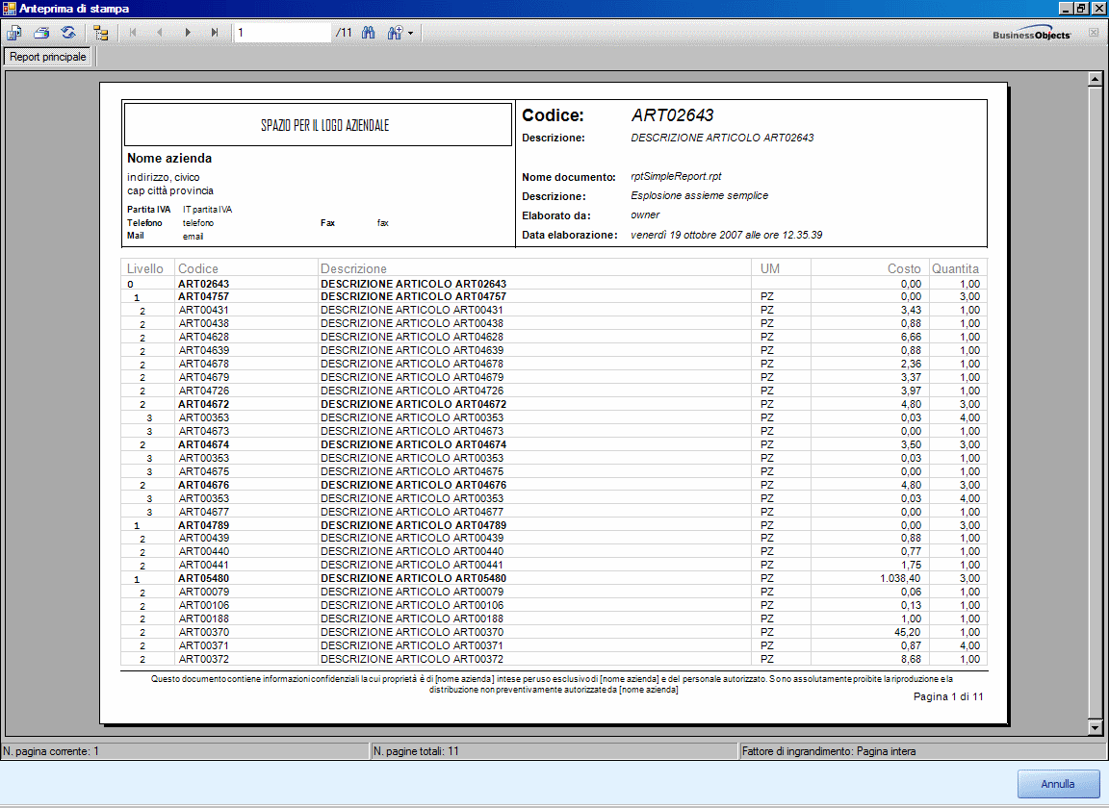Screen dimensions: 1109x808
Task: Select code ART04789 in the table
Action: (x=204, y=525)
